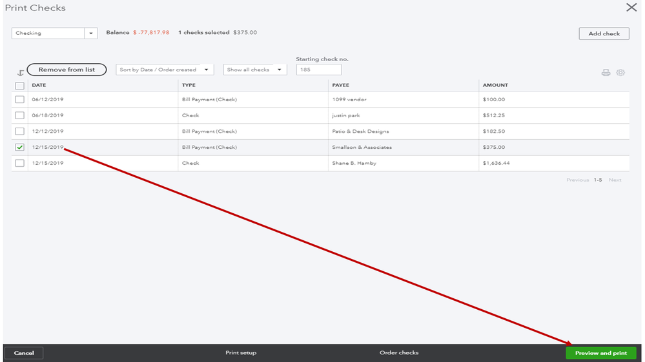Check the box for justin park row
This screenshot has height=362, width=645.
point(19,115)
